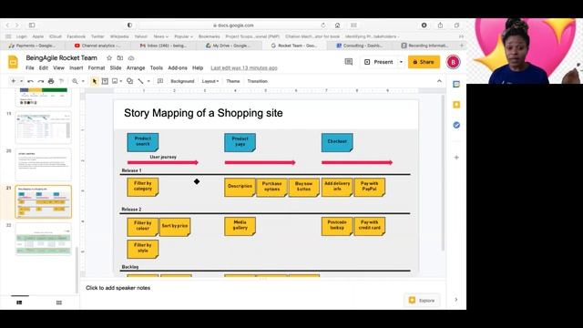Open the Arrange menu
Screen dimensions: 583x328
136,68
